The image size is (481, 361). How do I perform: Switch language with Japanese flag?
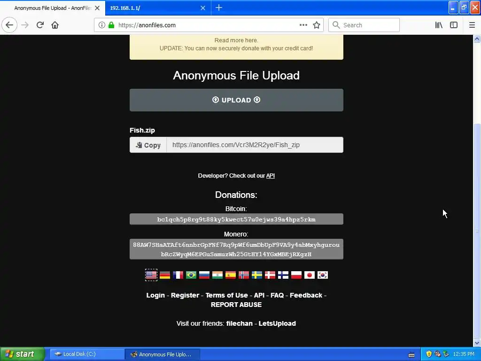[310, 275]
